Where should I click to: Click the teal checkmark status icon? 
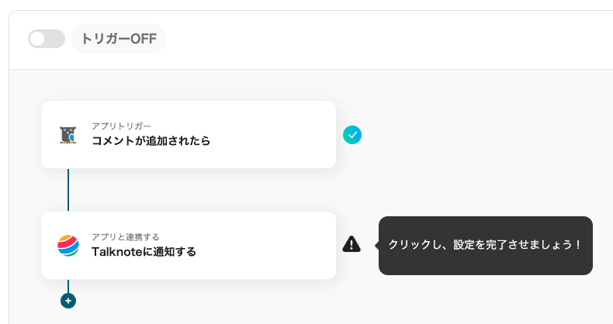(x=352, y=135)
